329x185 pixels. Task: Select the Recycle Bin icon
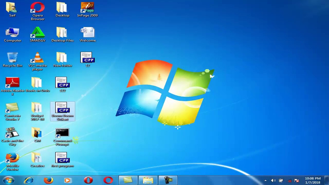click(12, 60)
